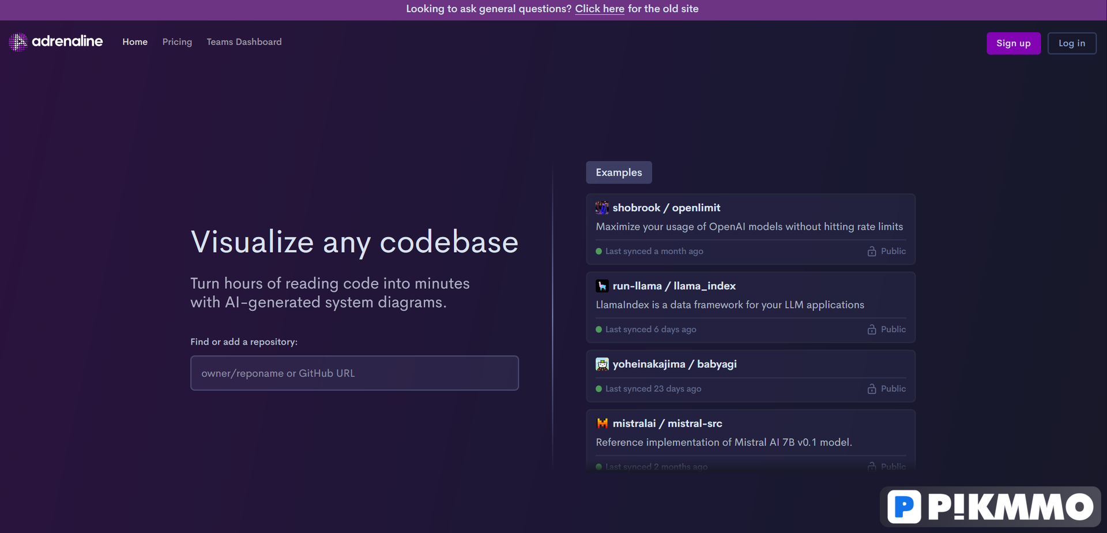Screen dimensions: 1107x533
Task: Click the lock icon on llama_index card
Action: [x=872, y=330]
